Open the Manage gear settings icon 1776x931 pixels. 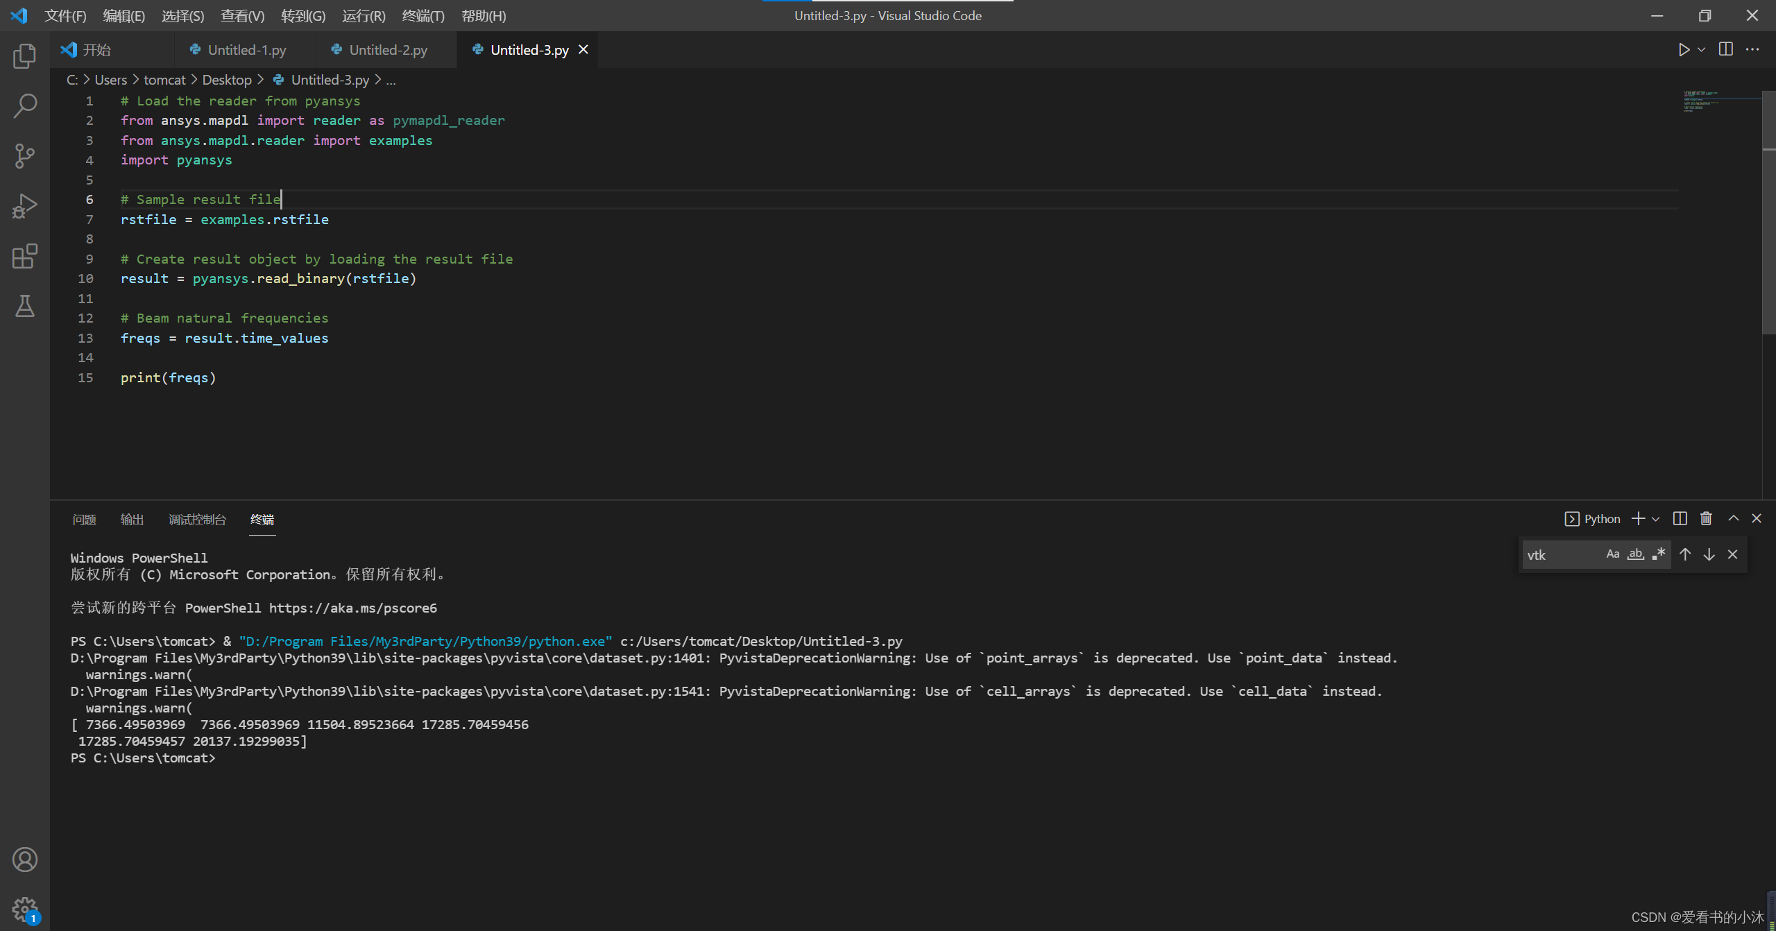point(25,909)
